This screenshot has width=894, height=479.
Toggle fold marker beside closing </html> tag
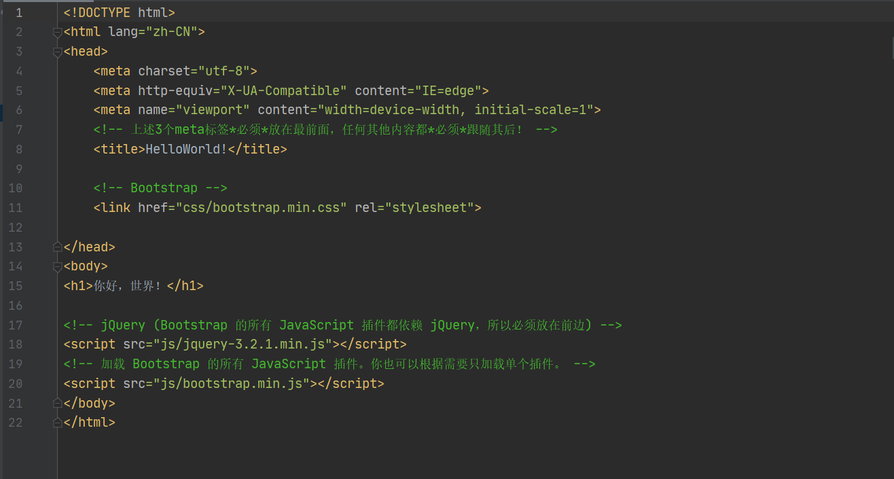coord(58,423)
